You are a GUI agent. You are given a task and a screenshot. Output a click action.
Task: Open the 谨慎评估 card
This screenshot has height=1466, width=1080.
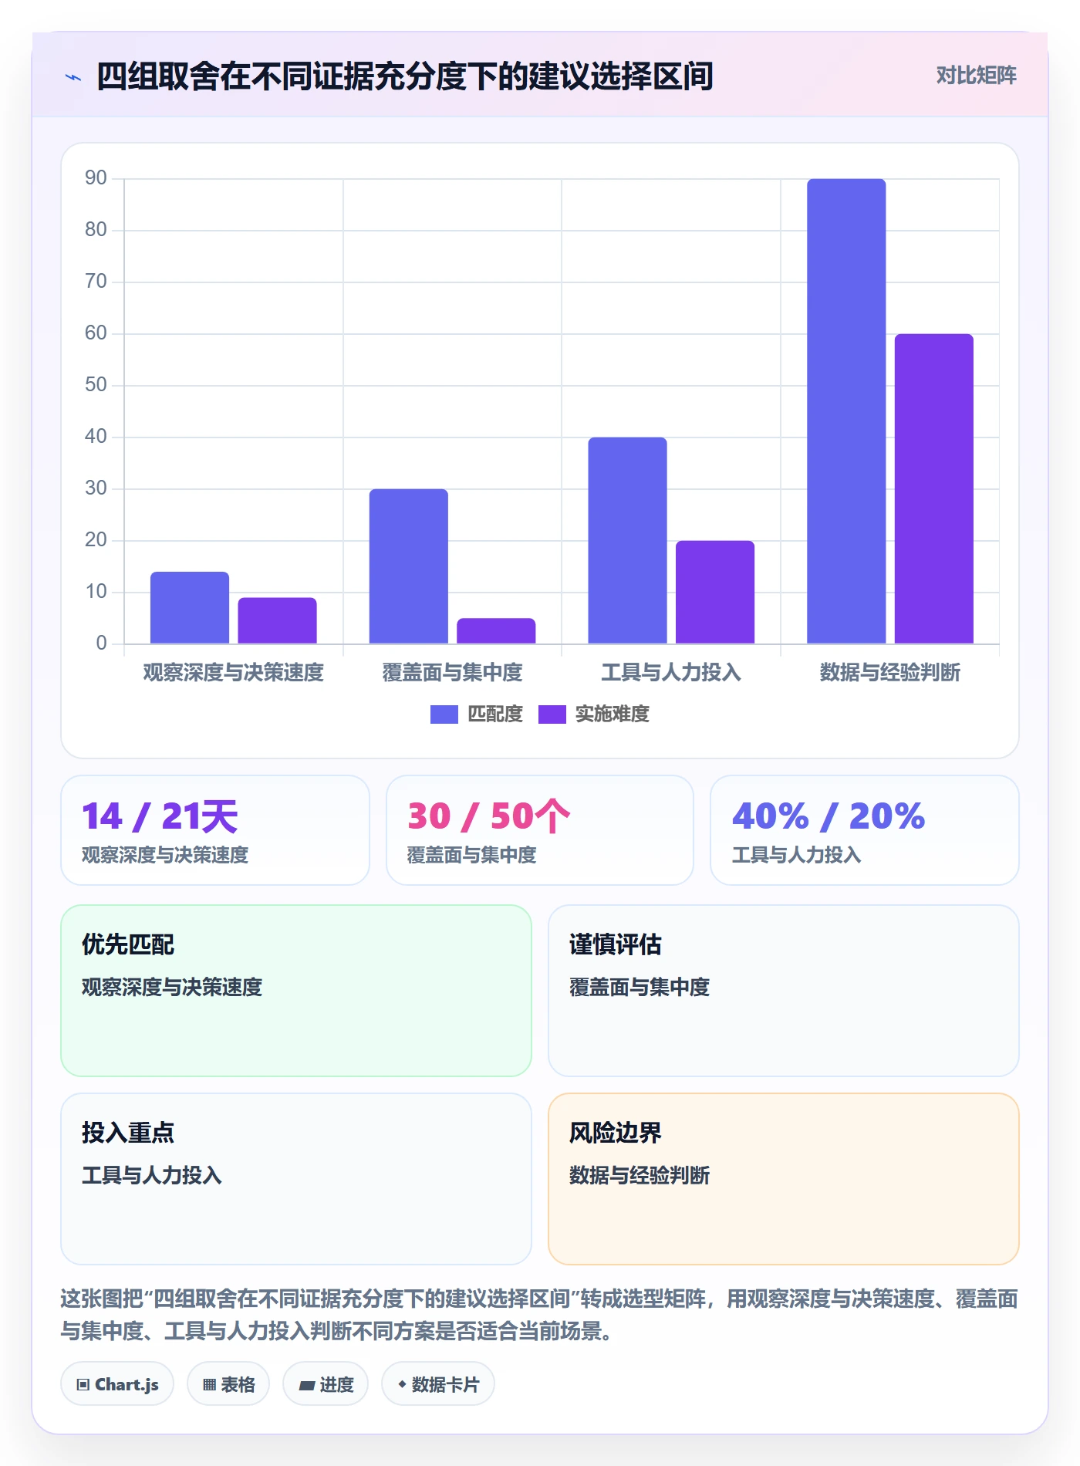[784, 991]
